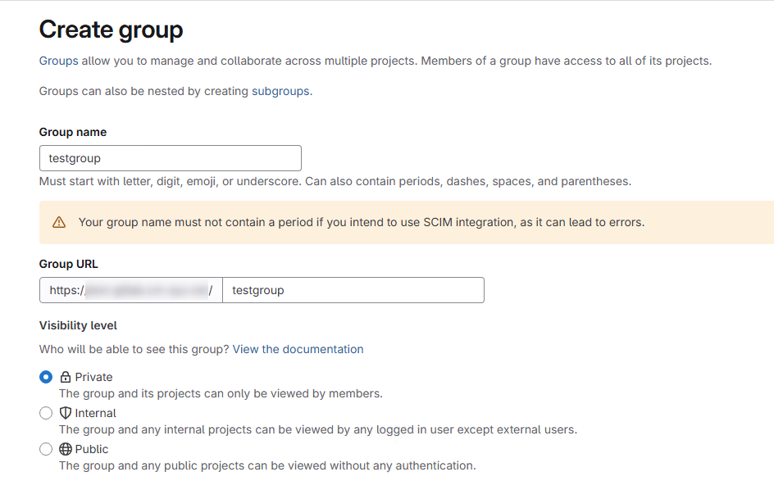This screenshot has height=481, width=774.
Task: Click the Public option label text
Action: 92,449
